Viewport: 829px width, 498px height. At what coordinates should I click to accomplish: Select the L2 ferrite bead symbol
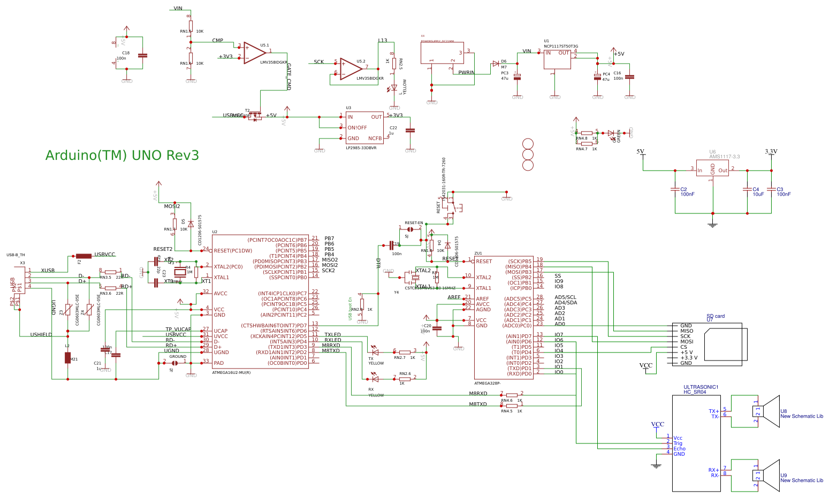pos(67,357)
